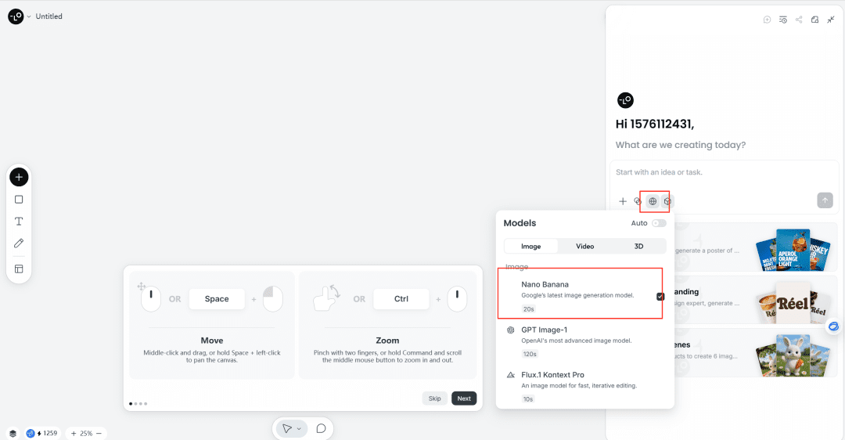Select the pencil drawing tool
Image resolution: width=845 pixels, height=440 pixels.
[x=19, y=243]
